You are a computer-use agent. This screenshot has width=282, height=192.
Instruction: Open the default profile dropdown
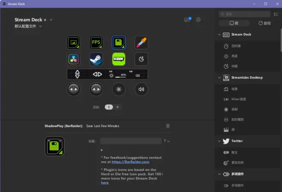[41, 26]
